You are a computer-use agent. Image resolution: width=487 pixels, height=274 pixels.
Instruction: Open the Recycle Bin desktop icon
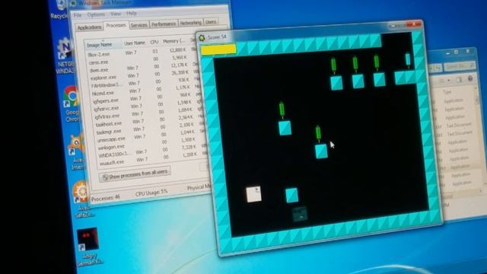pos(61,8)
